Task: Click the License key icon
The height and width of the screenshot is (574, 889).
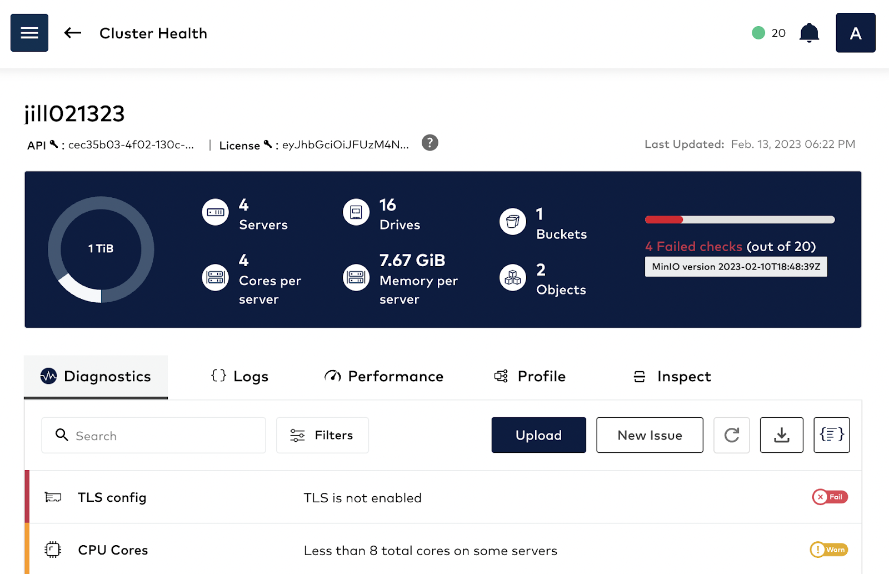Action: coord(268,144)
